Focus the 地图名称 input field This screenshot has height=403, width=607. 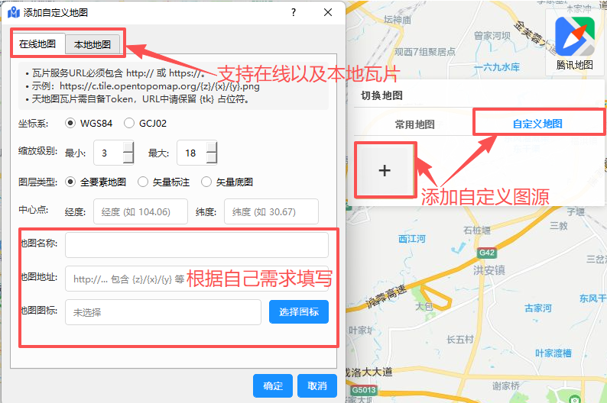(196, 245)
